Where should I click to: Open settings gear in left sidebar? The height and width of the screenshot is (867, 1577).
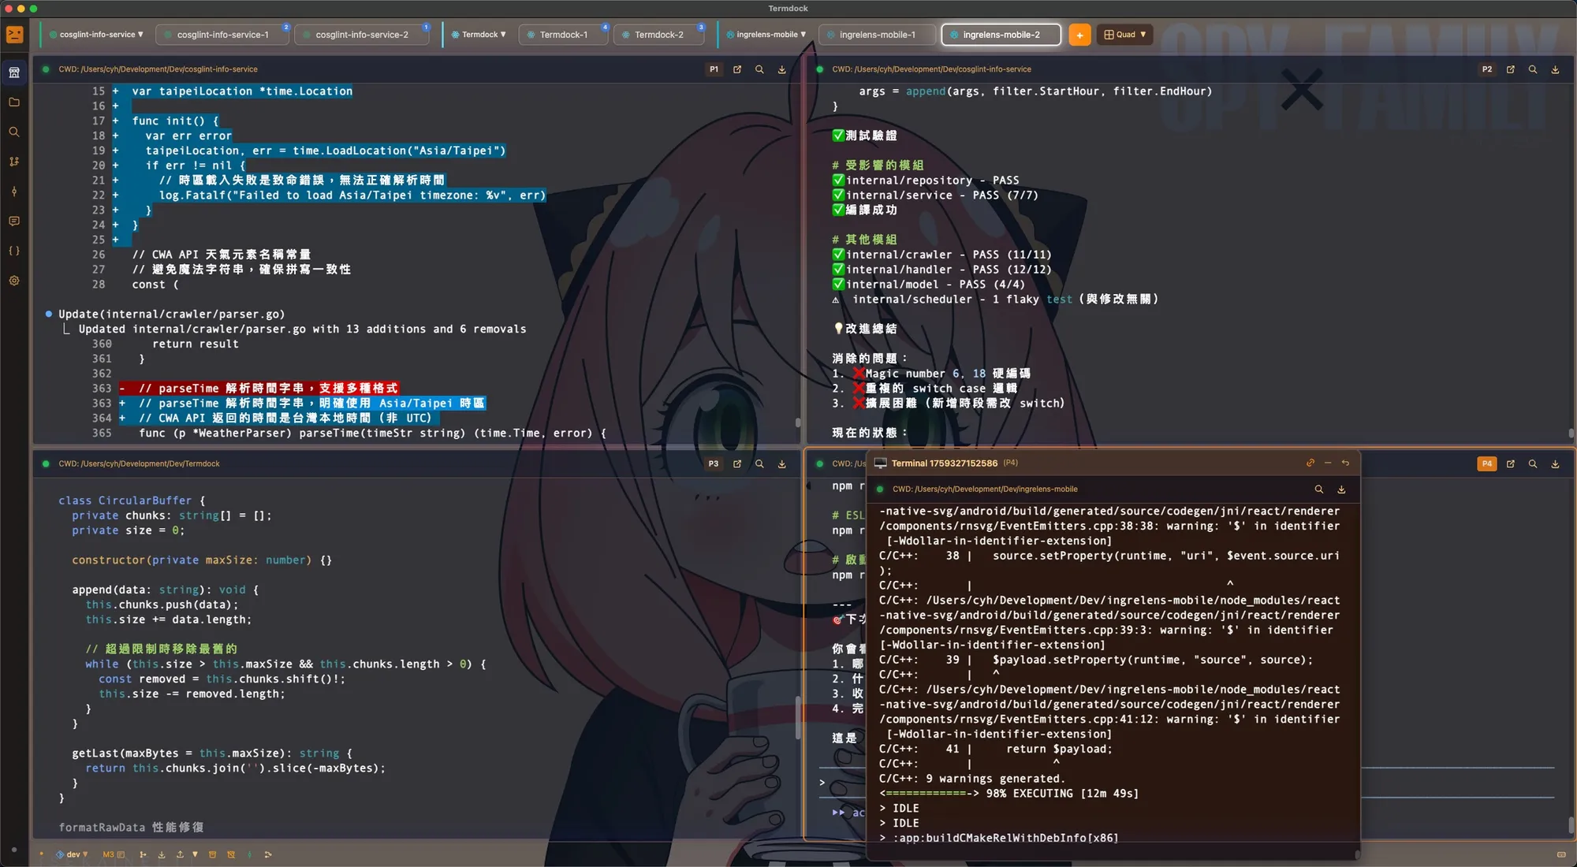[14, 281]
